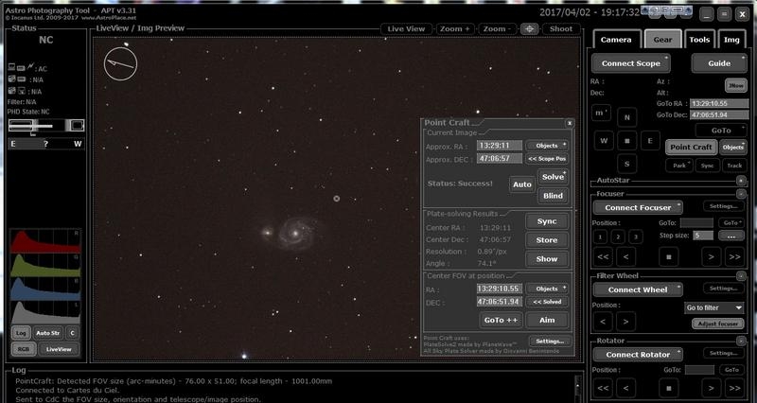
Task: Click the Approx. RA input field
Action: click(499, 146)
